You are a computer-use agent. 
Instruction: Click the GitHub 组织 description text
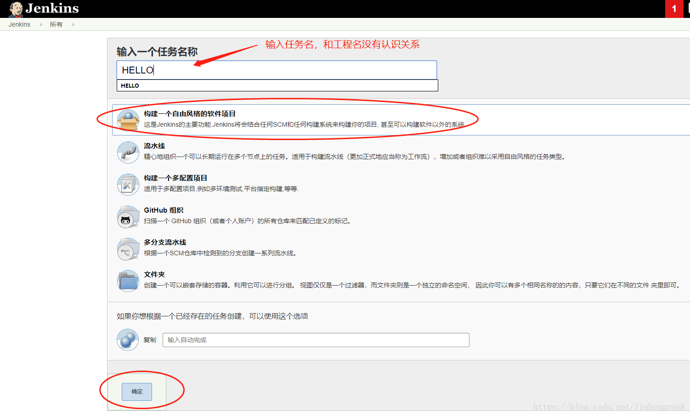[x=249, y=221]
